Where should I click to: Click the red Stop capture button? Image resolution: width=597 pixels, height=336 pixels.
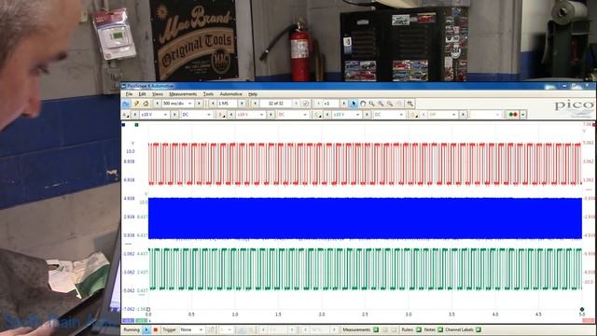(x=156, y=329)
